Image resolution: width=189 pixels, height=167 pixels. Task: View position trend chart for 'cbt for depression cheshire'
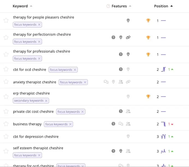163,136
